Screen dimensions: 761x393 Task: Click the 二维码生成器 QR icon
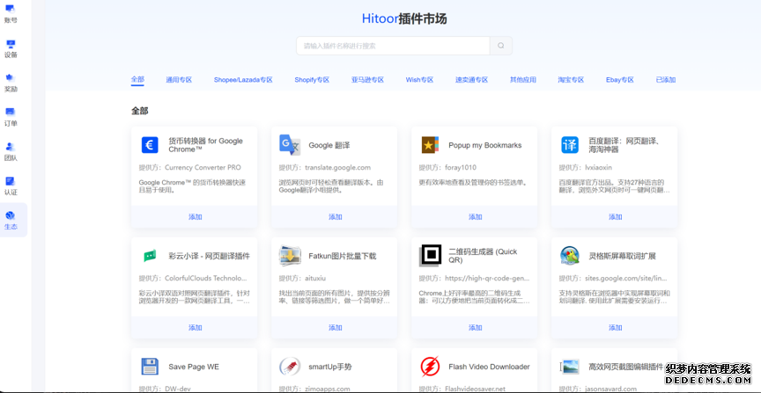pyautogui.click(x=430, y=256)
